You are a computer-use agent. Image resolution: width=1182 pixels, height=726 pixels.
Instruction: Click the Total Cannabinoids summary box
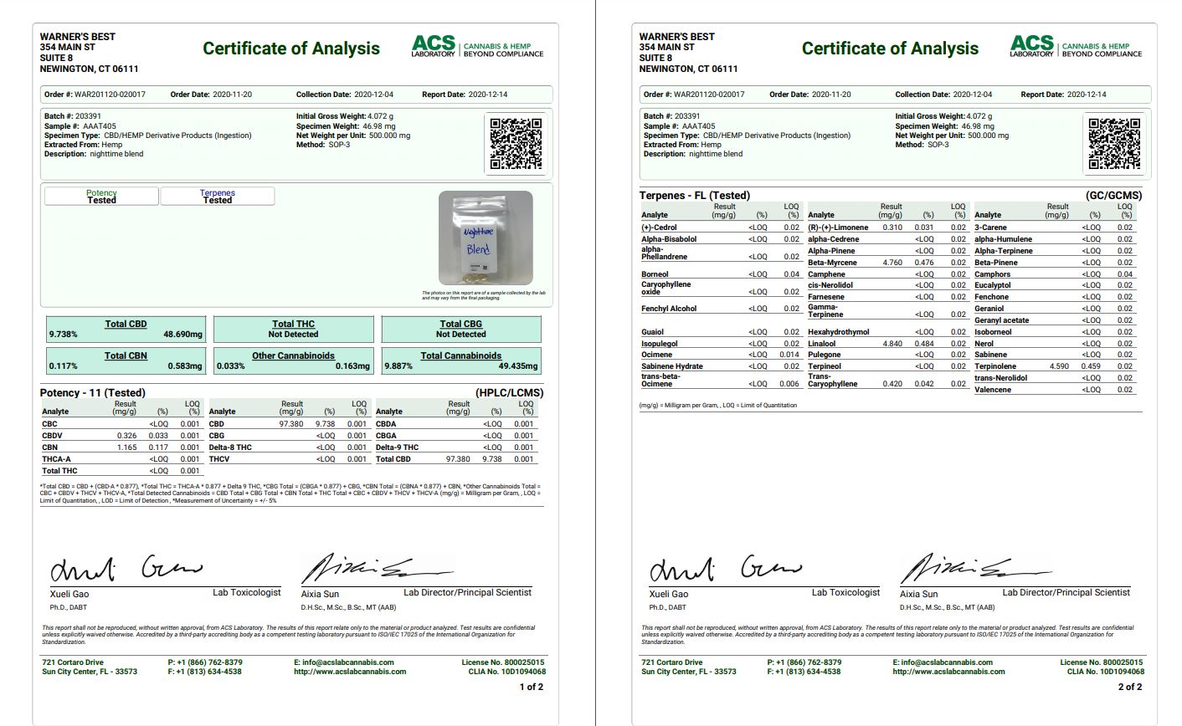point(461,360)
